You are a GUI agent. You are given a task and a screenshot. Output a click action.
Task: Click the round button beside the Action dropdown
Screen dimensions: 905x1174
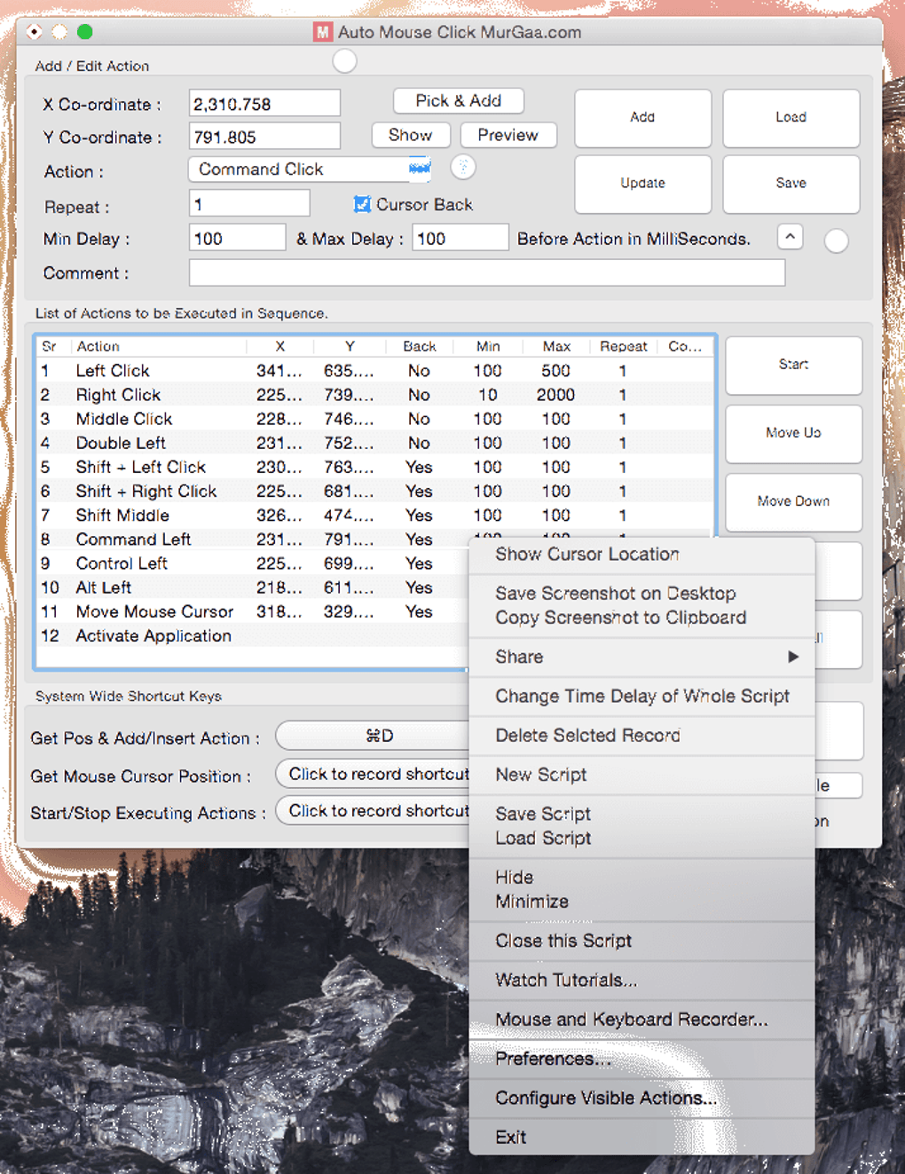463,167
